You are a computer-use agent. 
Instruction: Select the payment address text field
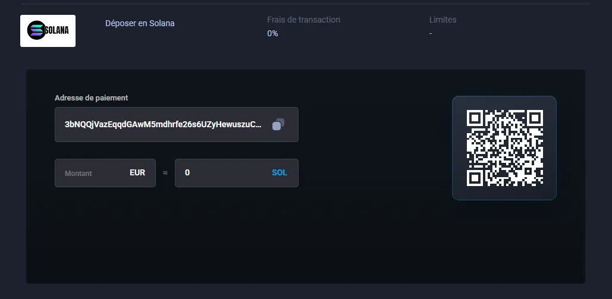coord(177,124)
